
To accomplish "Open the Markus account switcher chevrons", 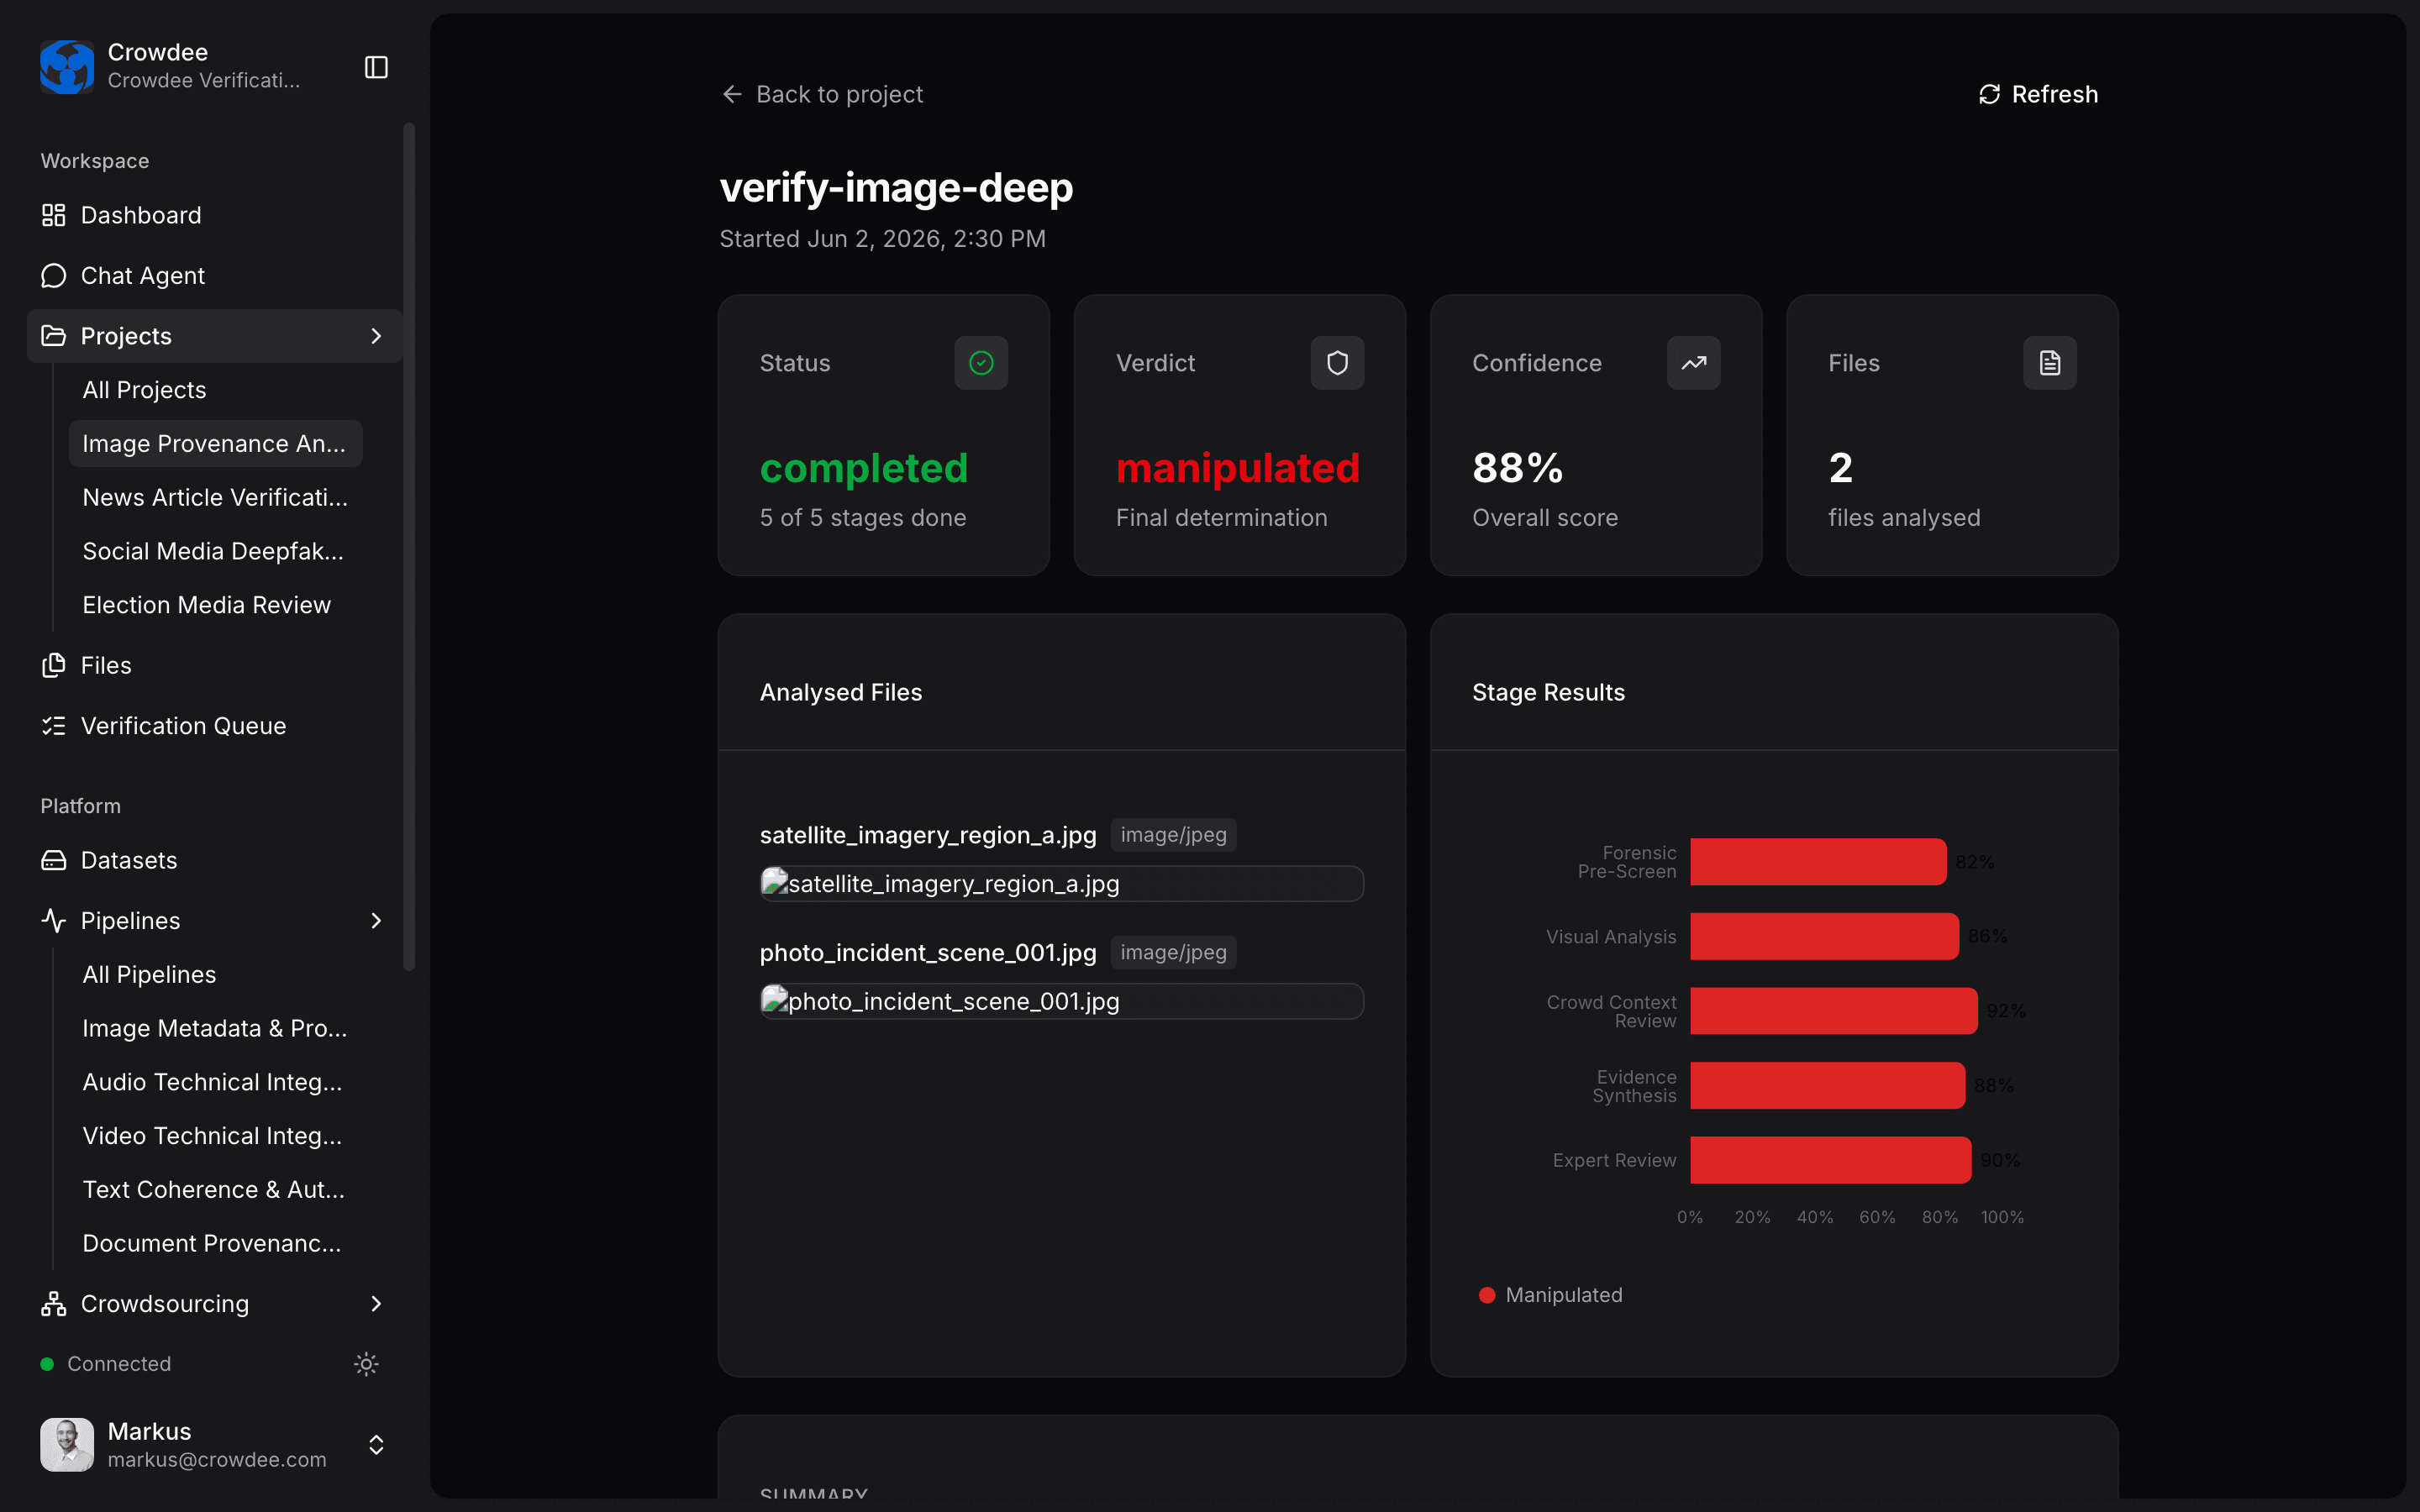I will tap(376, 1445).
